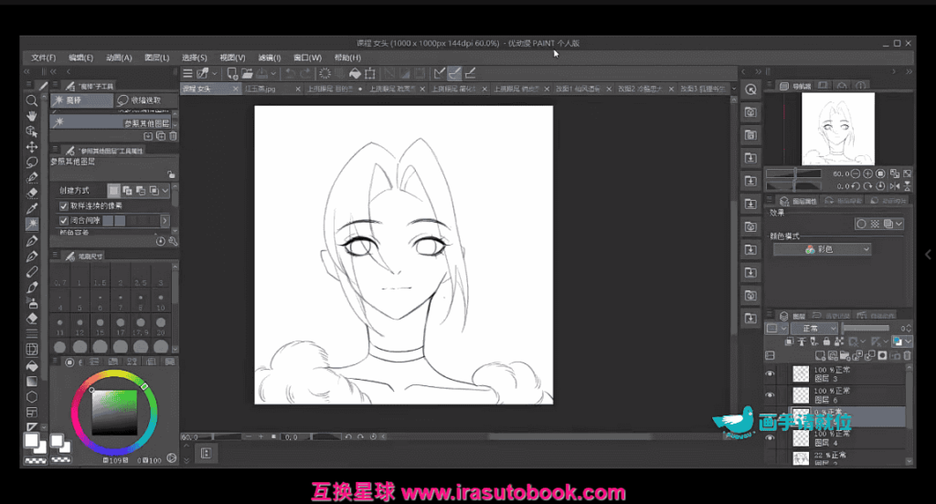936x504 pixels.
Task: Hide 图层 3 with its eye icon
Action: coord(770,373)
